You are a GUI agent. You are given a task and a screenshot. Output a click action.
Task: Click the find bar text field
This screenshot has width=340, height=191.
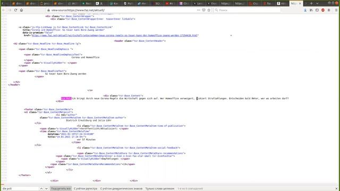tap(20, 189)
